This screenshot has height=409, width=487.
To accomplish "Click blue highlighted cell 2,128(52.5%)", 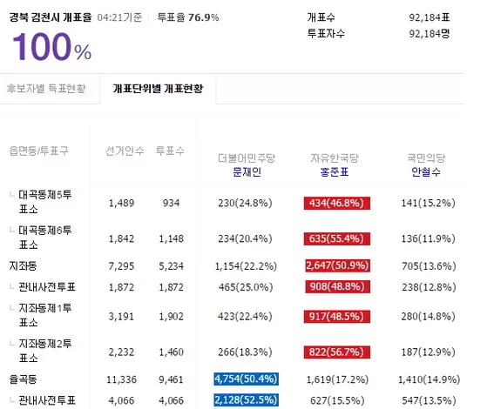I will point(246,400).
